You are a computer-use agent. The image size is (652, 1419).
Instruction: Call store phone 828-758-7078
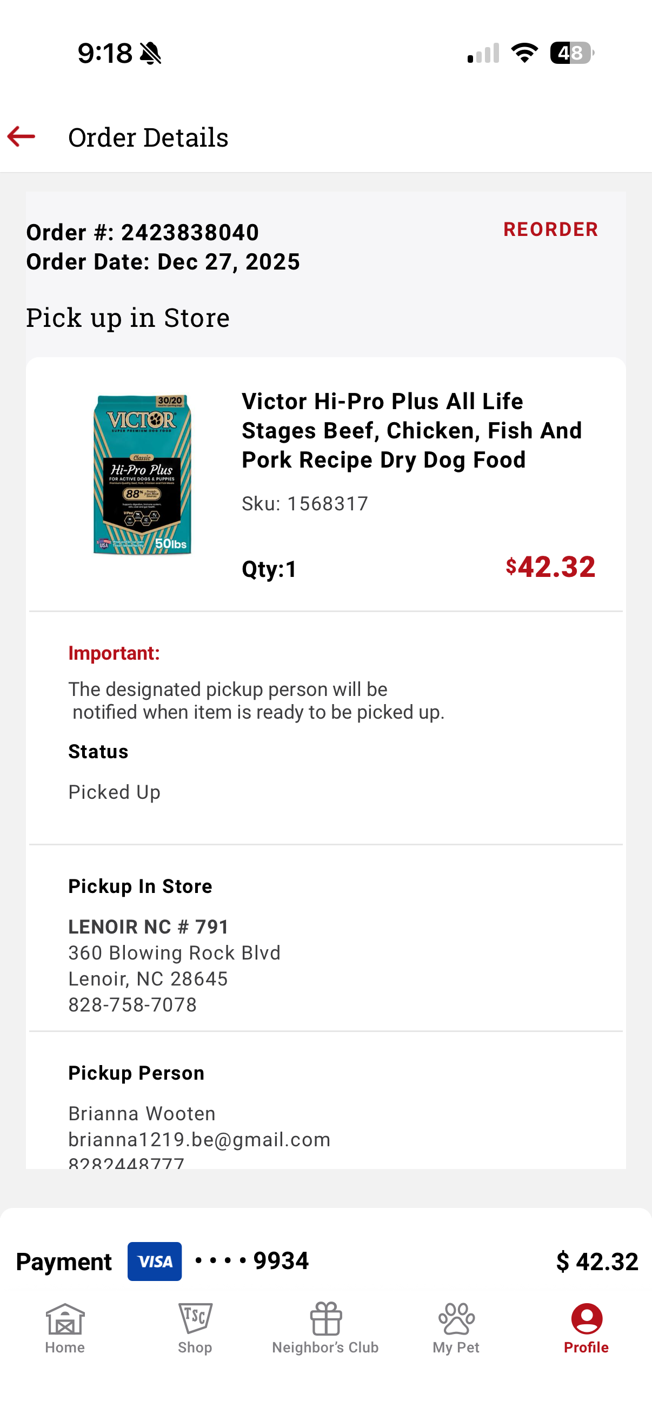click(132, 1005)
